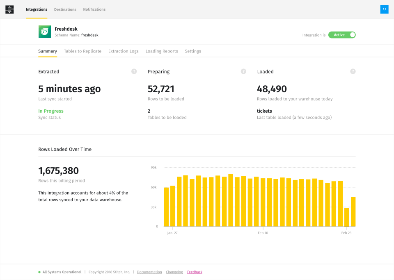Click the Preparing help question icon
Image resolution: width=394 pixels, height=280 pixels.
pos(243,71)
